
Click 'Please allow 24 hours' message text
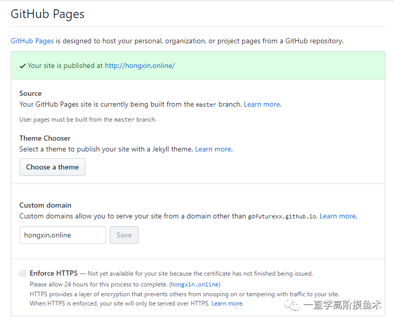98,284
